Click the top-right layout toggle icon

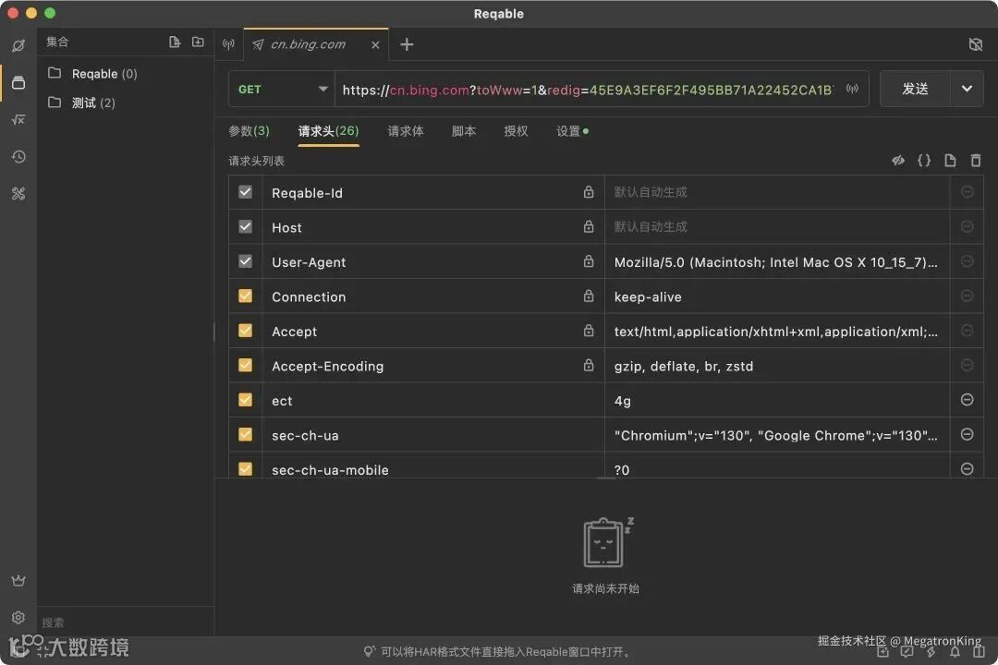click(975, 44)
